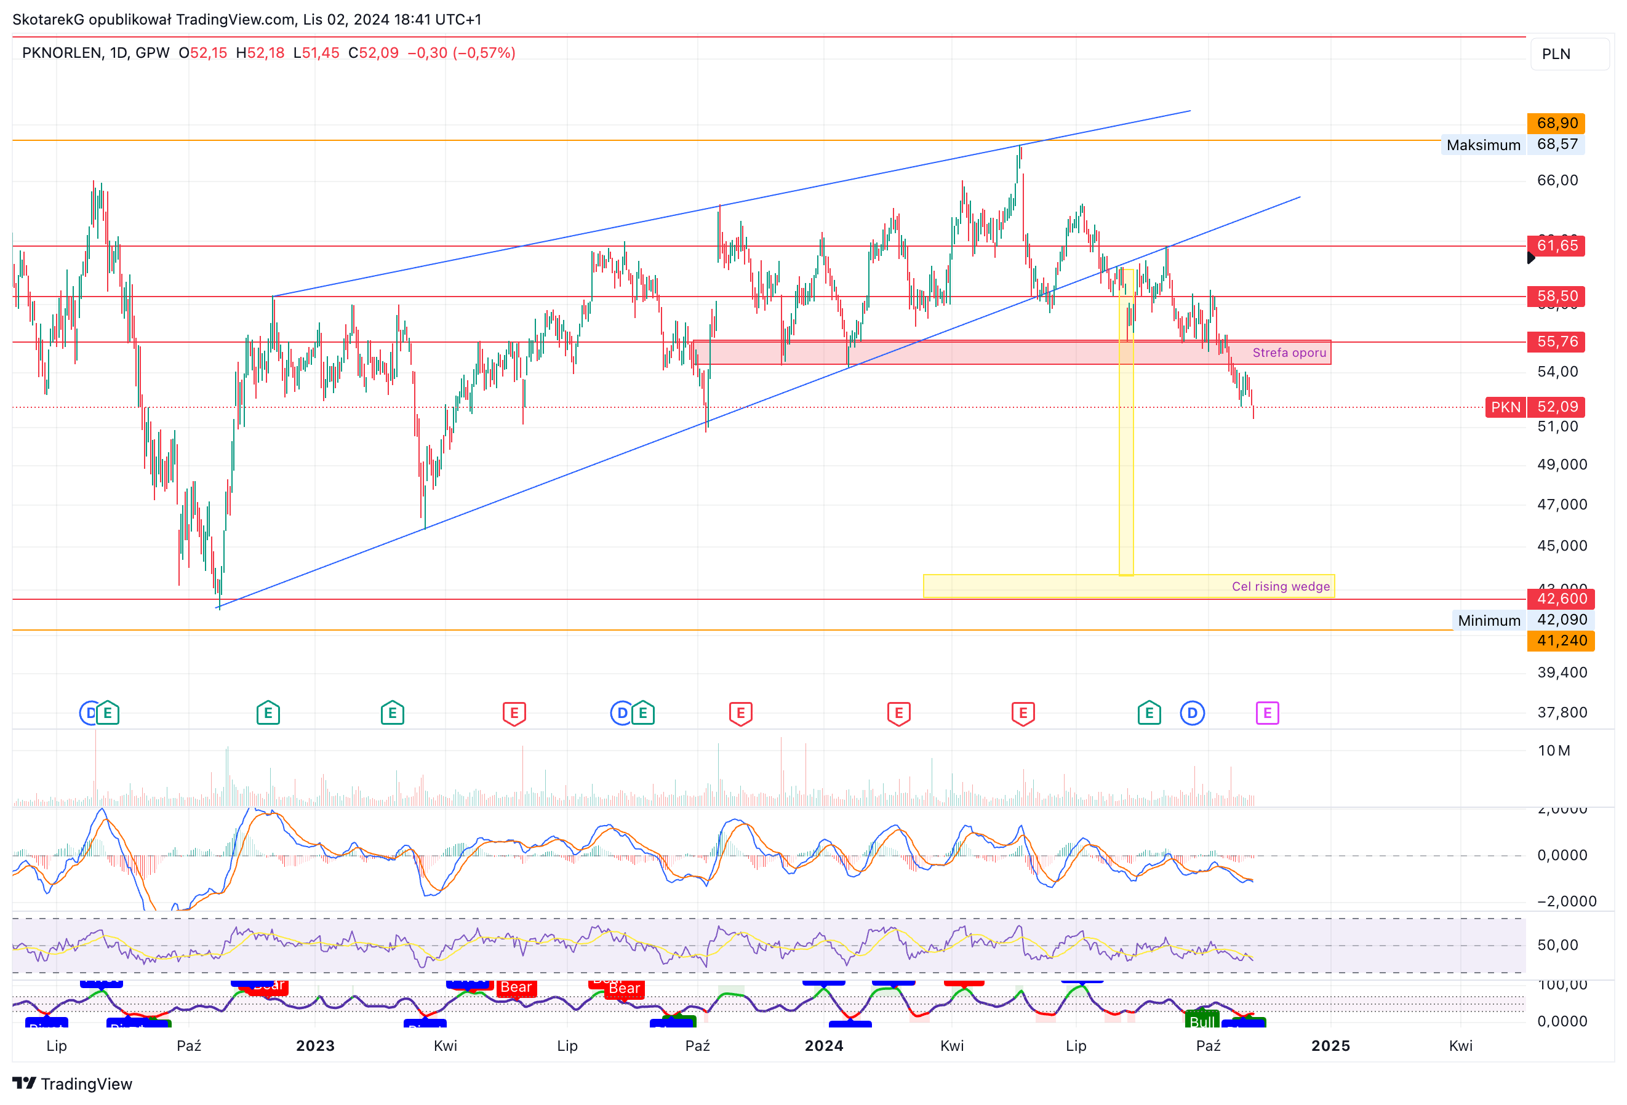
Task: Click the red E earnings marker after Kwi 2023
Action: click(x=514, y=713)
